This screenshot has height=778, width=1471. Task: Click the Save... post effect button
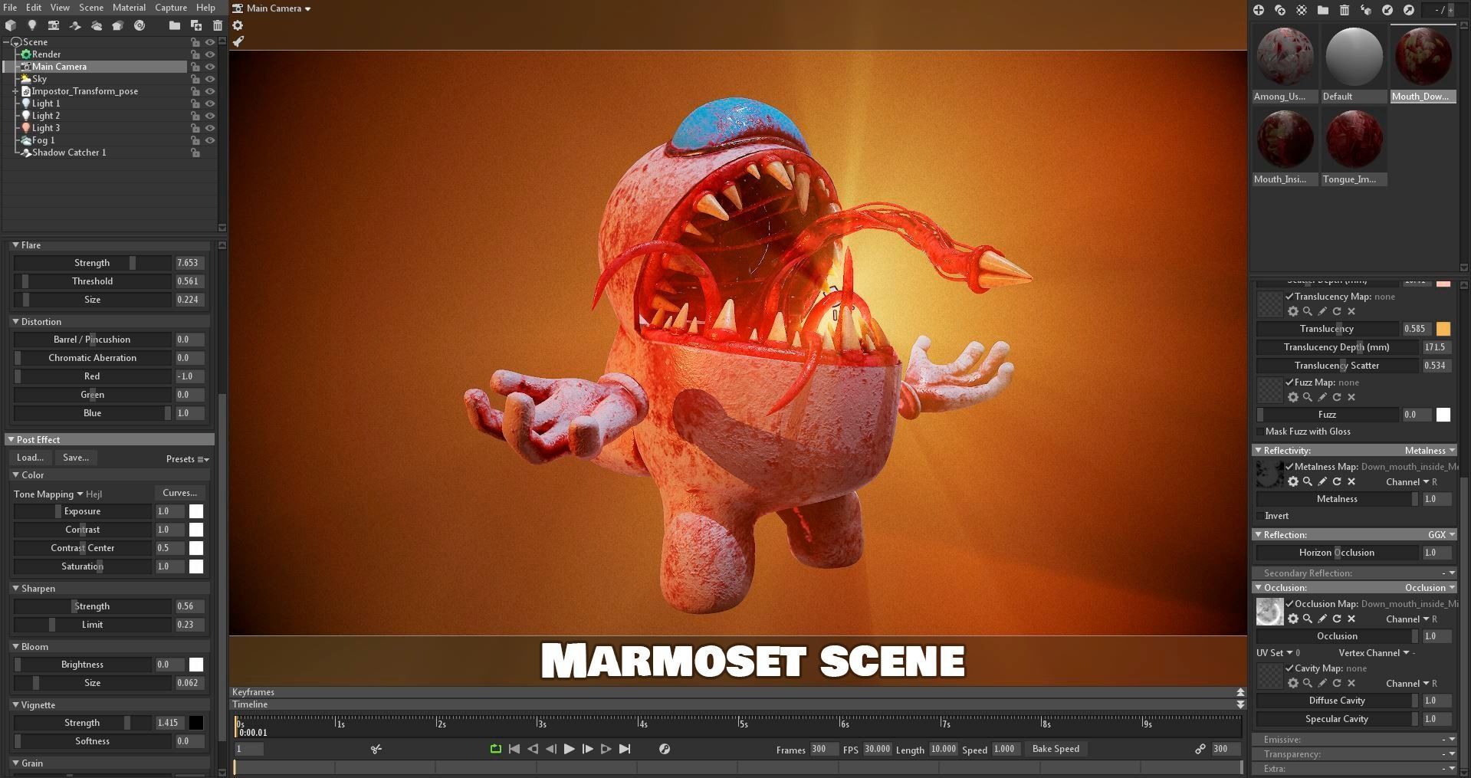point(75,458)
